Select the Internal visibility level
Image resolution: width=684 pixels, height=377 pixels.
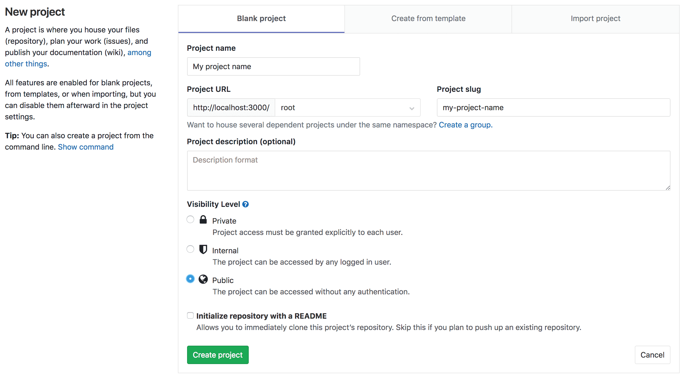(x=190, y=249)
